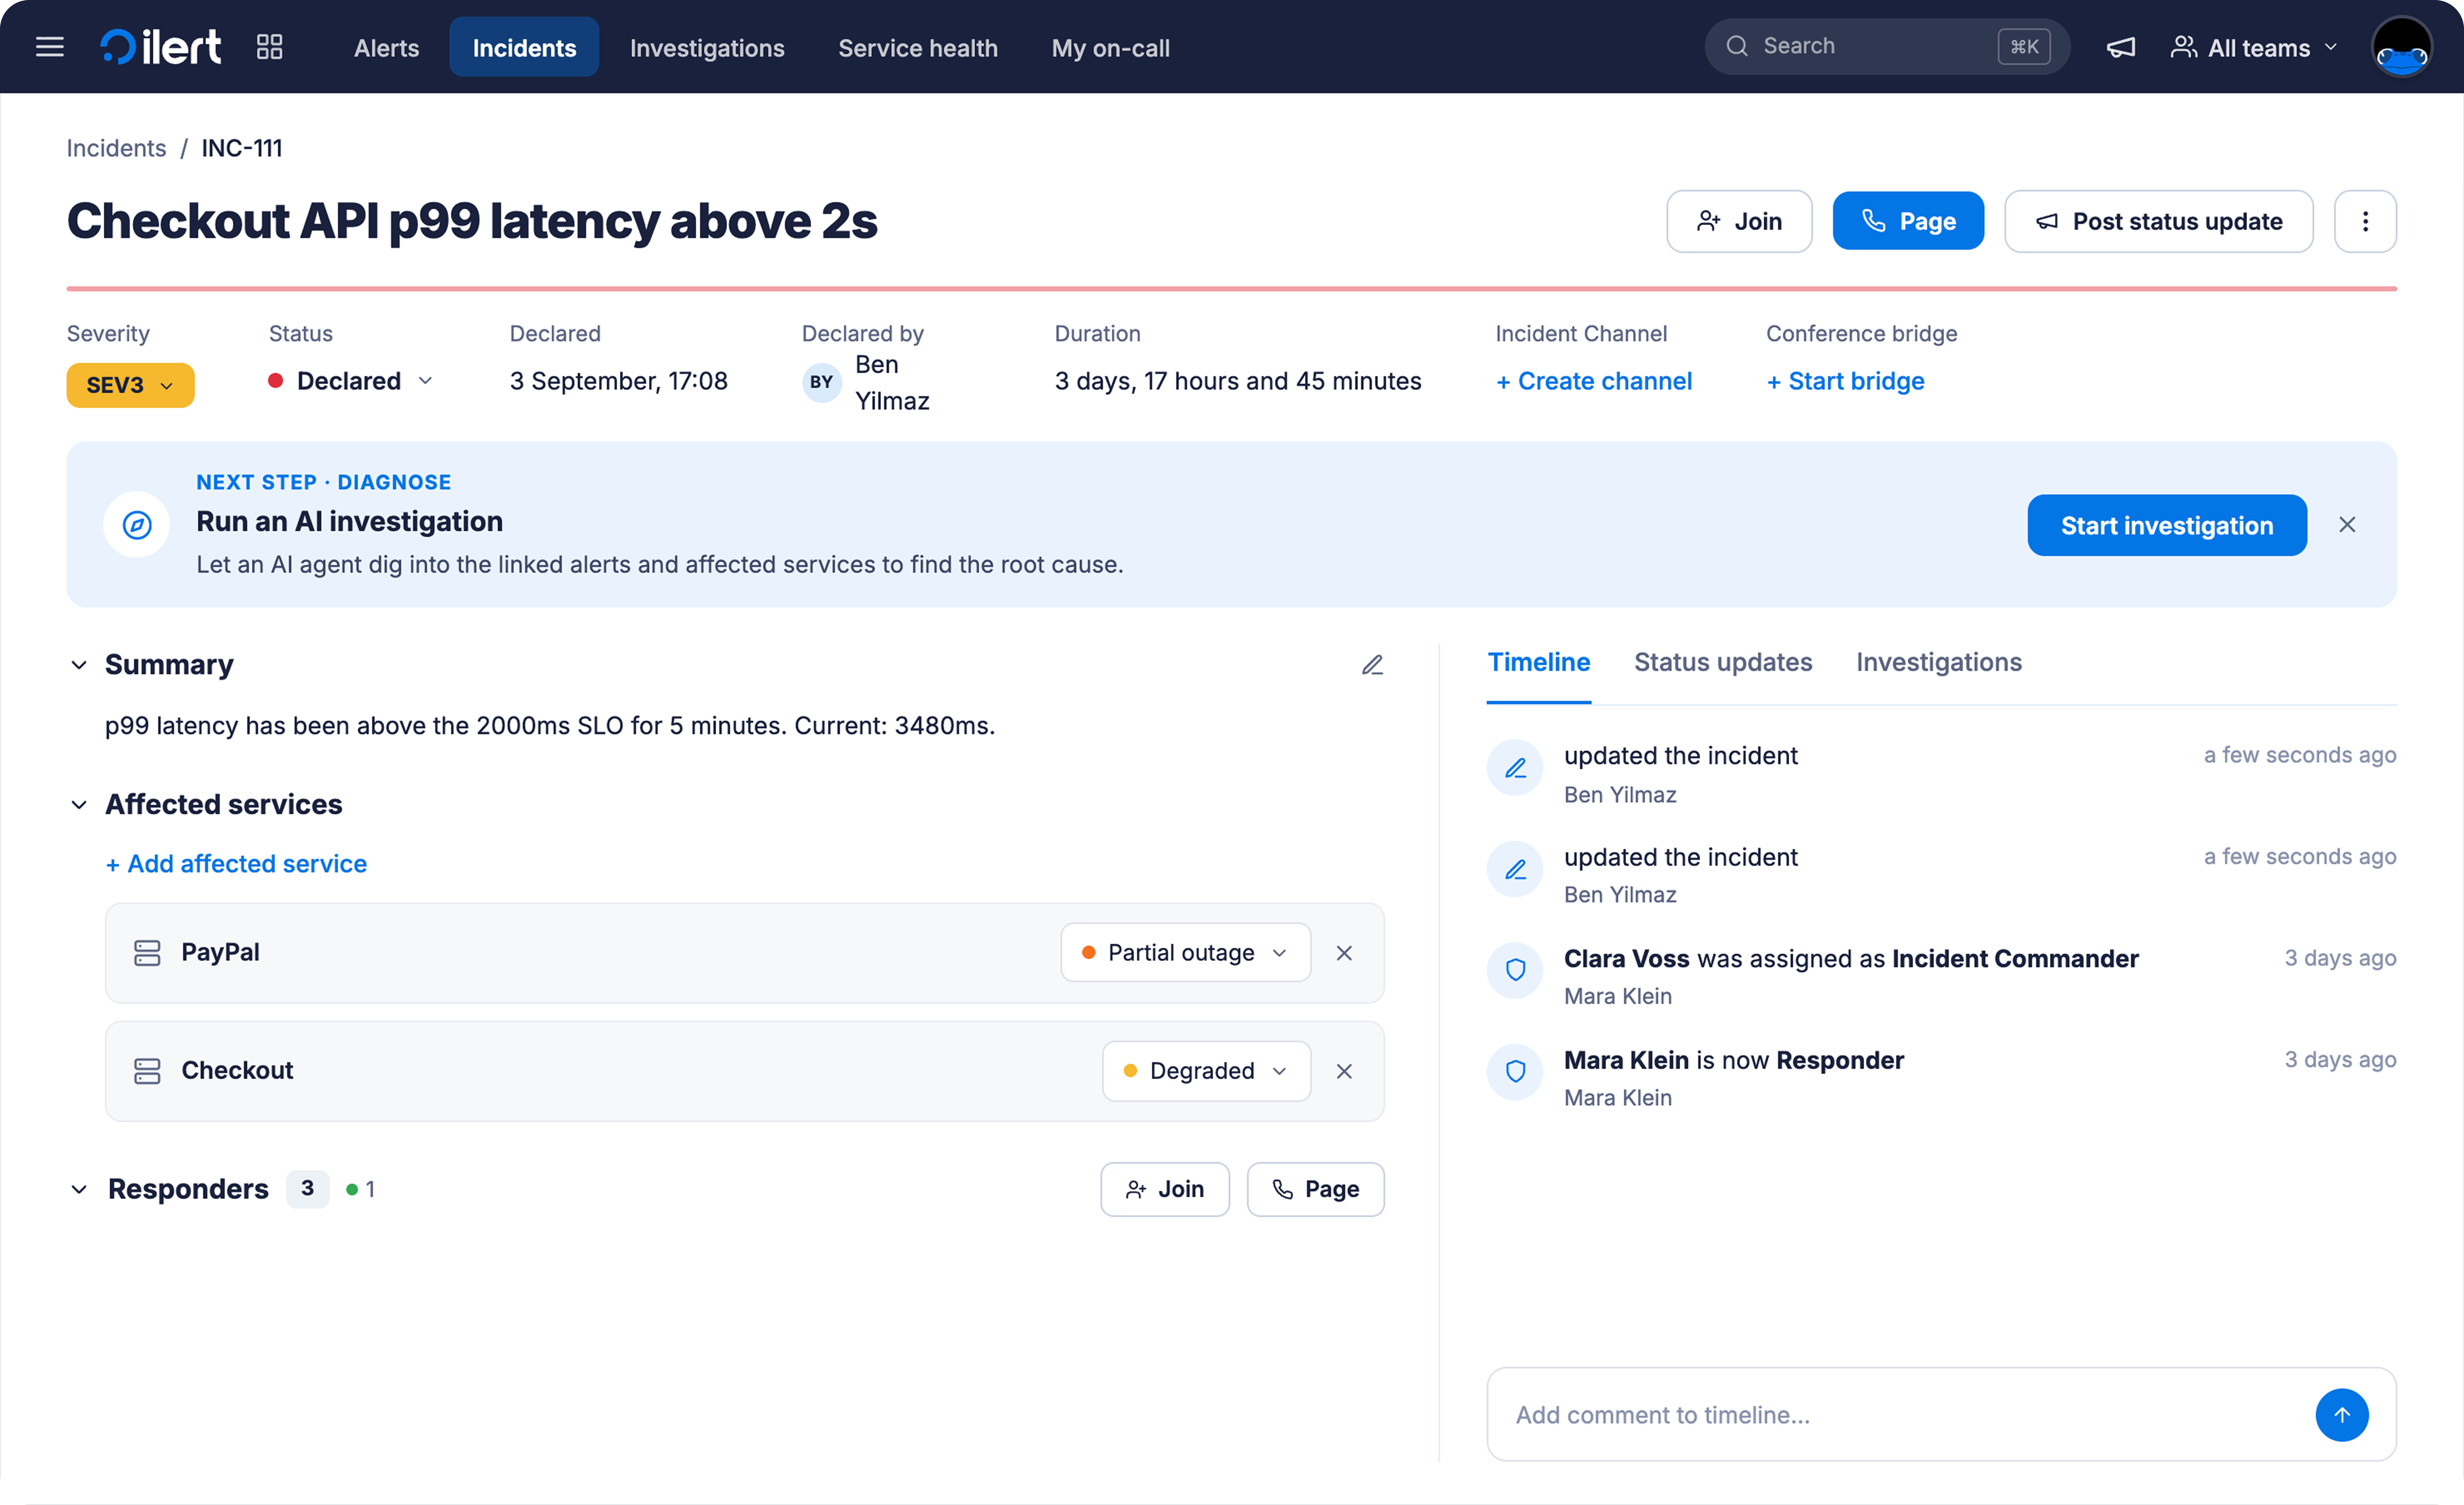Open the three-dot more actions menu
The height and width of the screenshot is (1505, 2464).
point(2365,221)
